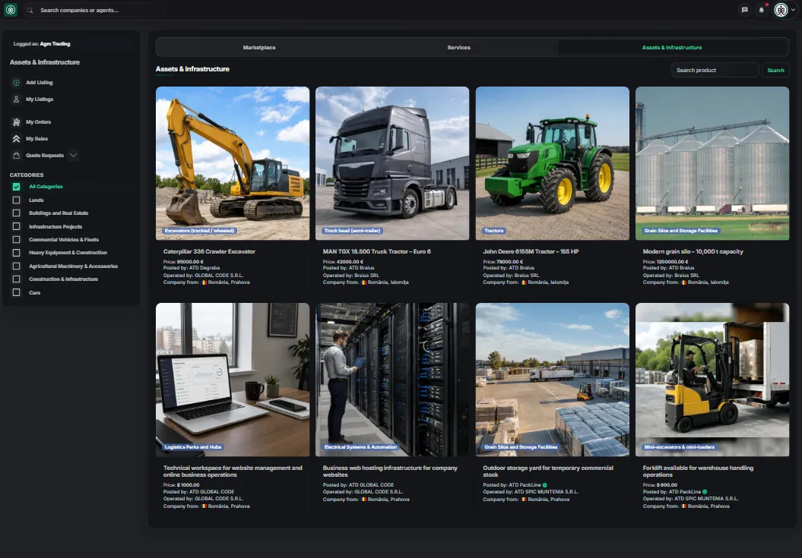This screenshot has height=558, width=802.
Task: Click the My Sales arrows icon
Action: point(17,138)
